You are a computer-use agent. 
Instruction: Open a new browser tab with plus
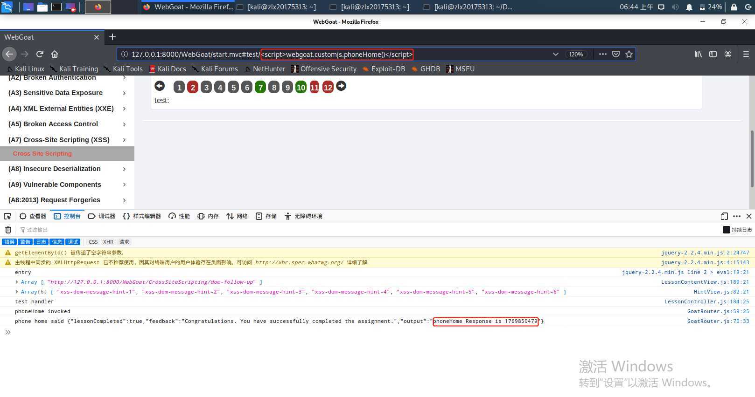coord(112,37)
